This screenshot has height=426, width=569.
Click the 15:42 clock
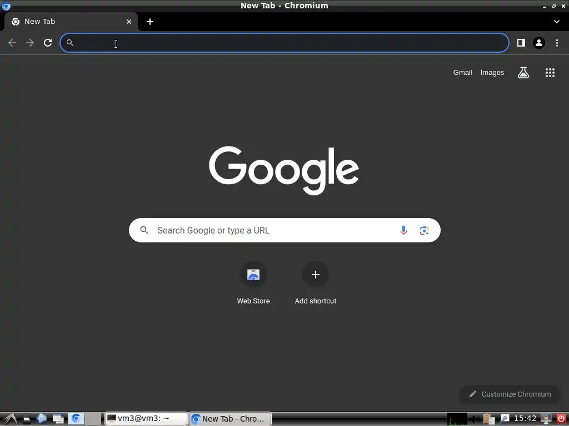tap(525, 418)
